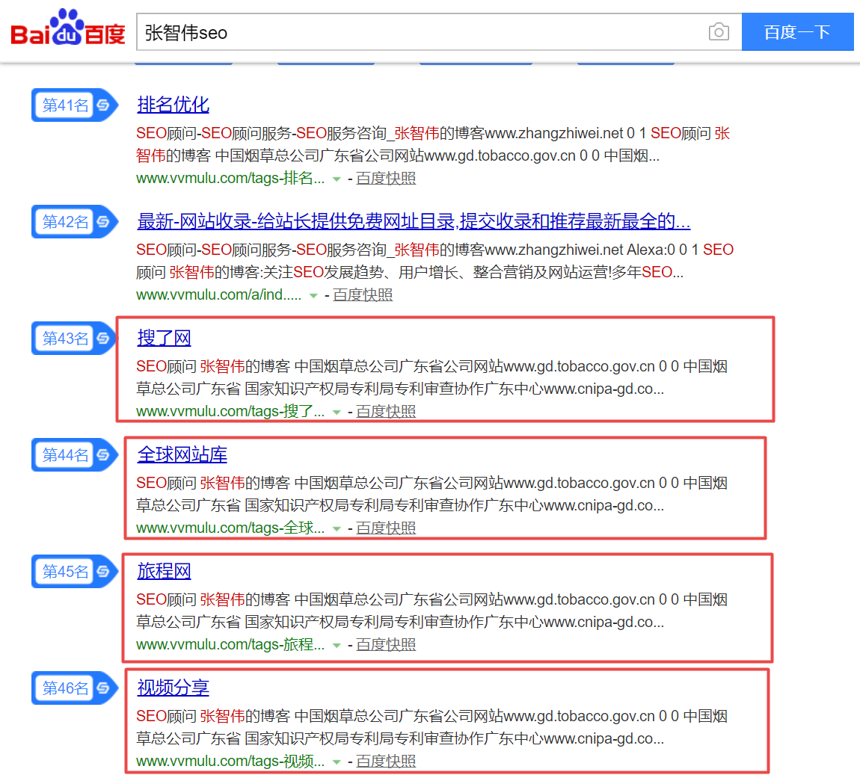Open 百度快照 for 视频分享 result
Screen dimensions: 860x778
[386, 761]
